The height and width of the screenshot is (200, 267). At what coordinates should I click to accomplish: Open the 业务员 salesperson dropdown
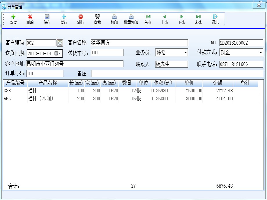coord(185,53)
